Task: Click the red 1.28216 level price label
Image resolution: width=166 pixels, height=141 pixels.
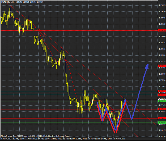Action: (162, 66)
